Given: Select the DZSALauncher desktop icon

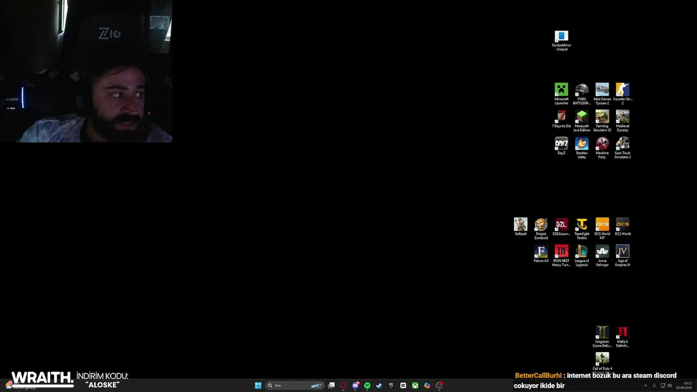Looking at the screenshot, I should [x=561, y=226].
